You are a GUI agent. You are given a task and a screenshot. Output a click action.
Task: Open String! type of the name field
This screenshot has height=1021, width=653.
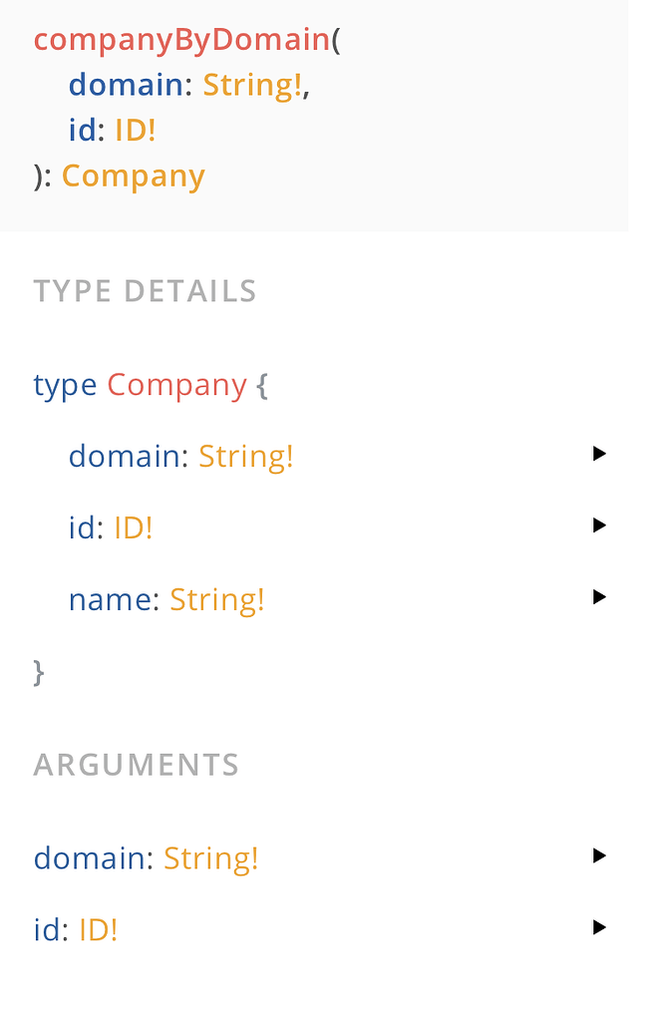(x=216, y=598)
